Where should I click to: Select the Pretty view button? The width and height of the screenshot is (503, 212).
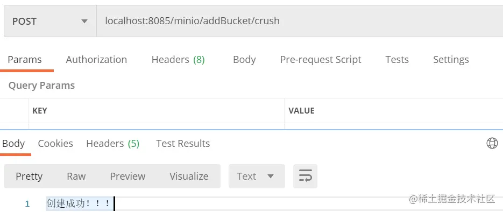[x=29, y=176]
